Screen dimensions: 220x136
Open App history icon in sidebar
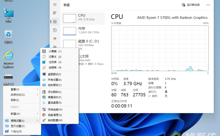55,30
